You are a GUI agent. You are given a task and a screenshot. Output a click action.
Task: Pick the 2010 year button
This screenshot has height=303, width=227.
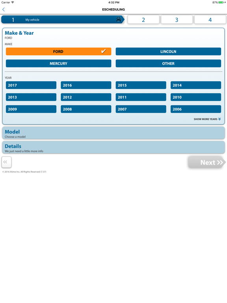click(x=196, y=97)
